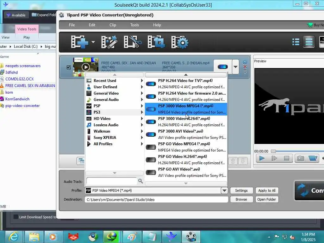
Task: Open the File menu
Action: (x=72, y=25)
